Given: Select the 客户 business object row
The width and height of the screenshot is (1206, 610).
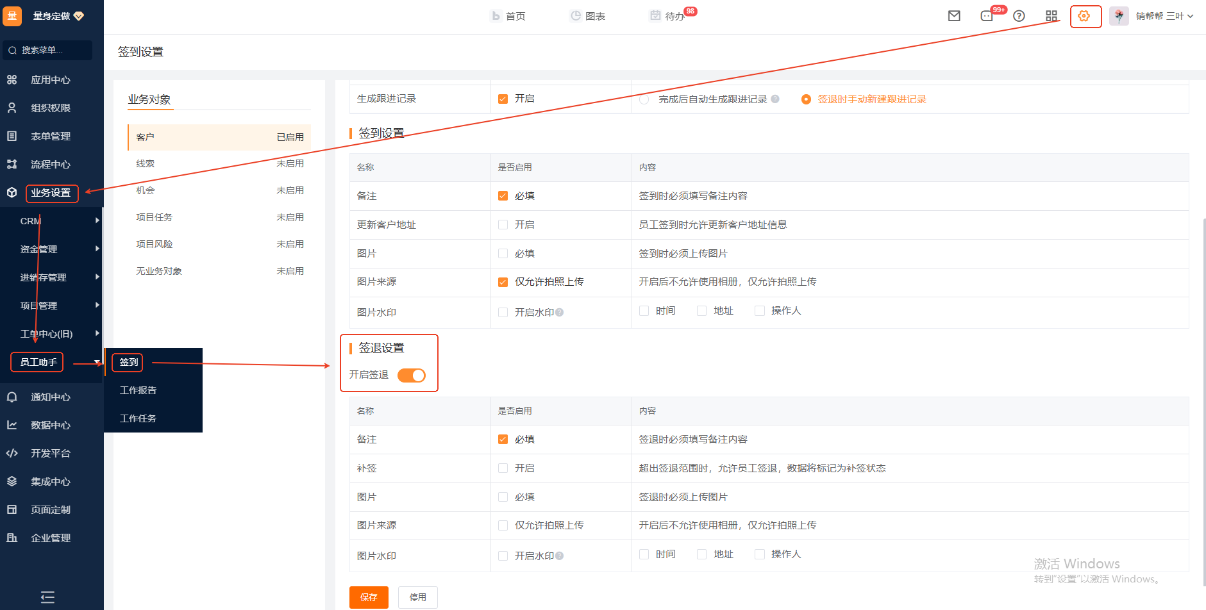Looking at the screenshot, I should point(219,137).
